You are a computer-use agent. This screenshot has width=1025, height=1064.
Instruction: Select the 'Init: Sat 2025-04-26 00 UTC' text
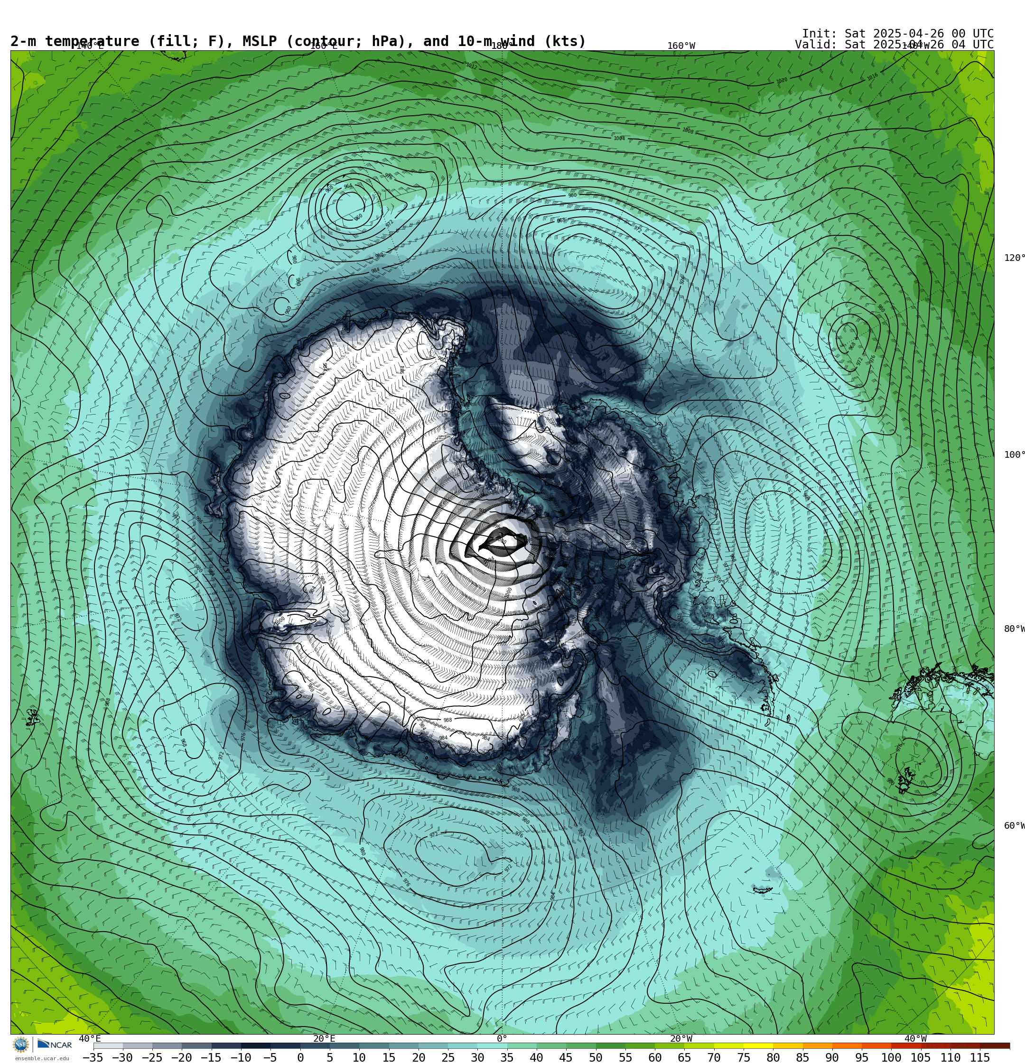pos(897,34)
